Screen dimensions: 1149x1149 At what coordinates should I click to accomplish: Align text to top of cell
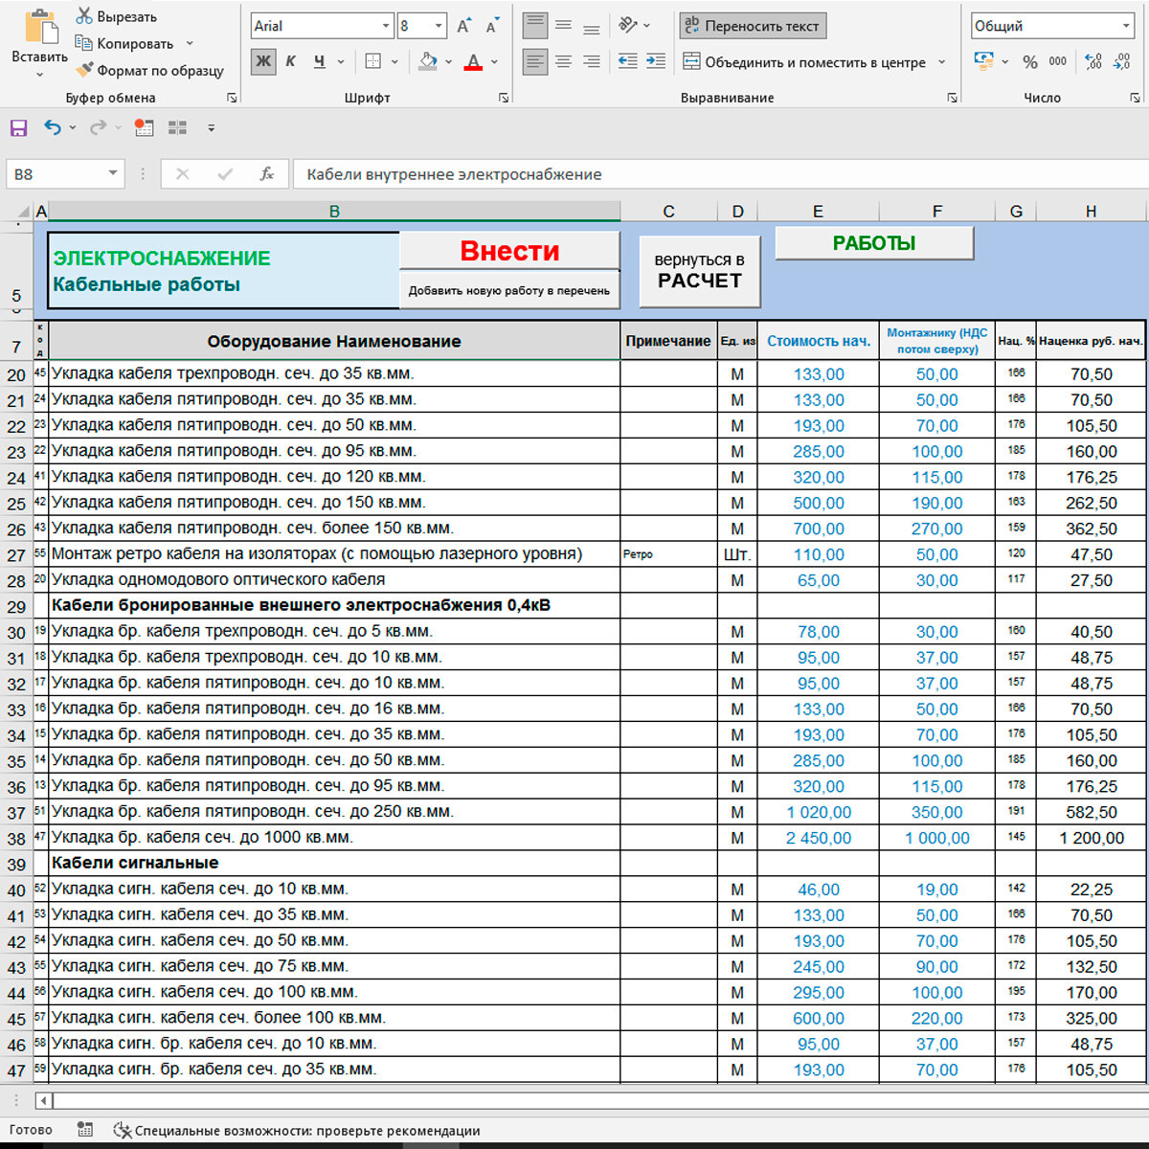pos(535,25)
